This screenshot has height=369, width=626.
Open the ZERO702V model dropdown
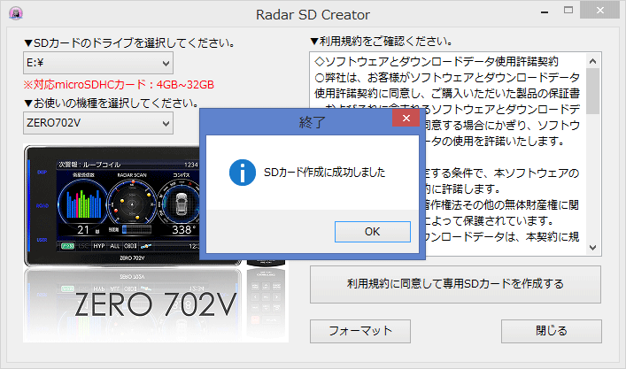(x=97, y=123)
